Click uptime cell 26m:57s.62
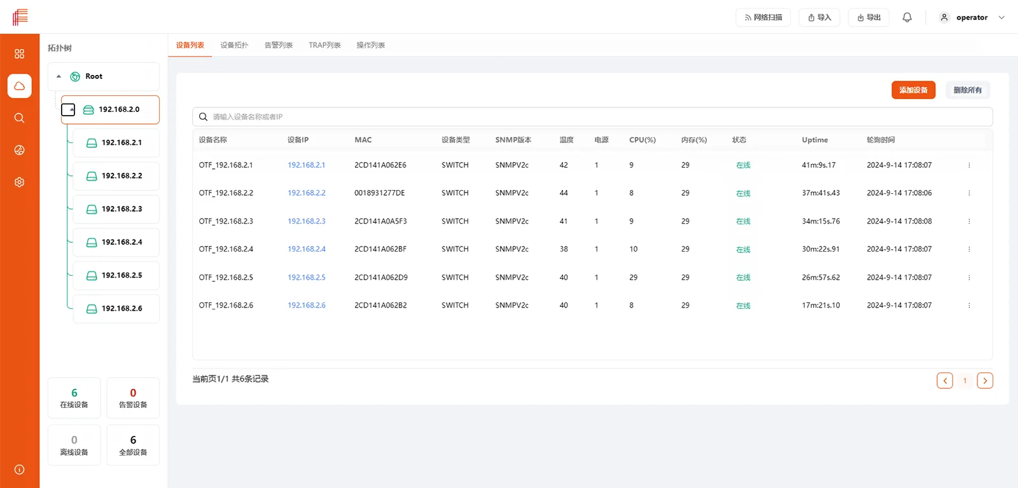 tap(821, 278)
